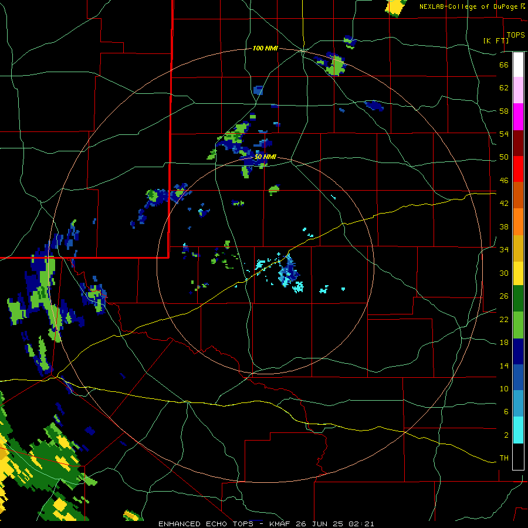Click the 22 legend value
Screen dimensions: 528x528
[504, 319]
